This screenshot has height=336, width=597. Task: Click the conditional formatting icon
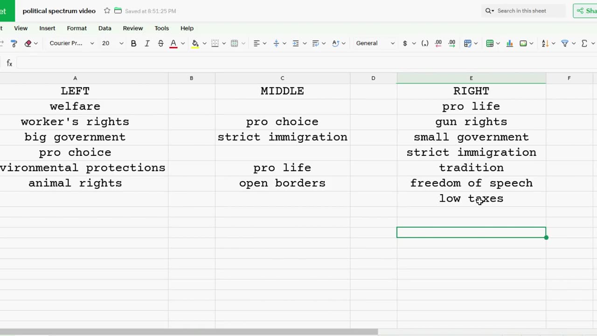(468, 43)
